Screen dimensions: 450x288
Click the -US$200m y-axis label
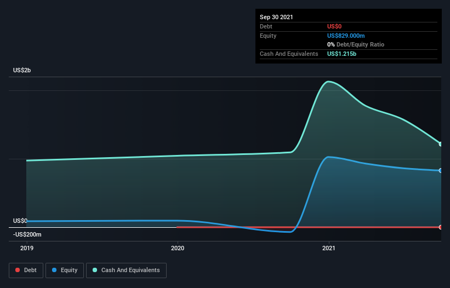(x=27, y=234)
